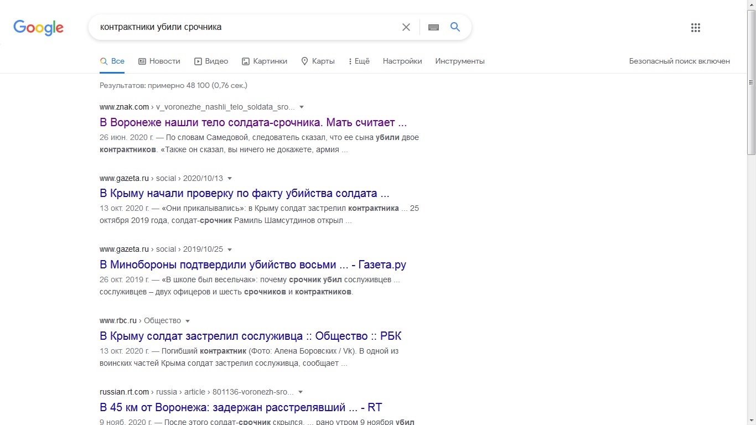Screen dimensions: 756x425
Task: Expand the gazeta.ru 2019/10/25 result arrow
Action: click(x=230, y=250)
